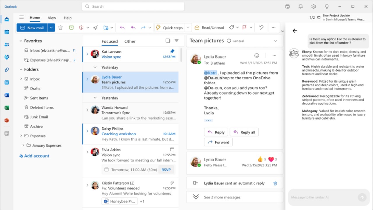The width and height of the screenshot is (373, 210).
Task: Toggle the select-all messages box icon
Action: click(168, 41)
